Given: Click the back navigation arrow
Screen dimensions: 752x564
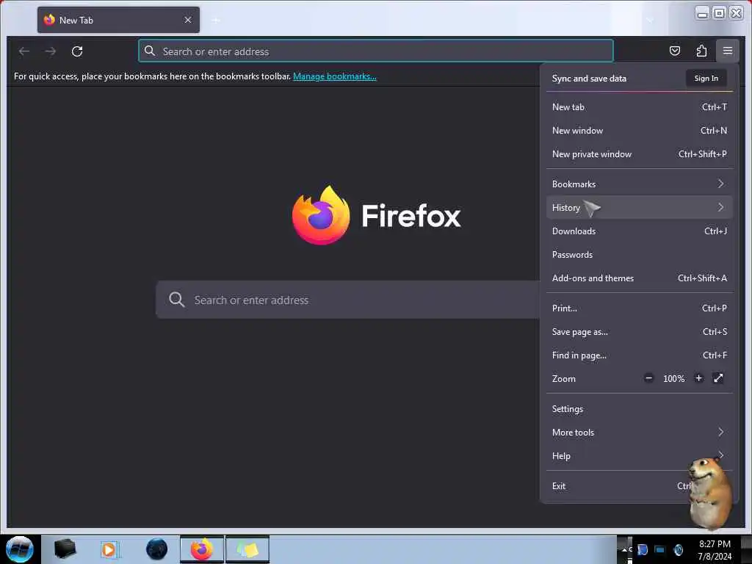Looking at the screenshot, I should (24, 51).
